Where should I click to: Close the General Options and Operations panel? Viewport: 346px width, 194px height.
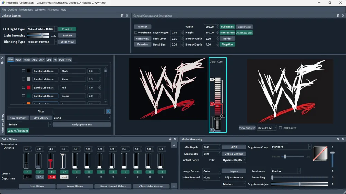click(343, 16)
